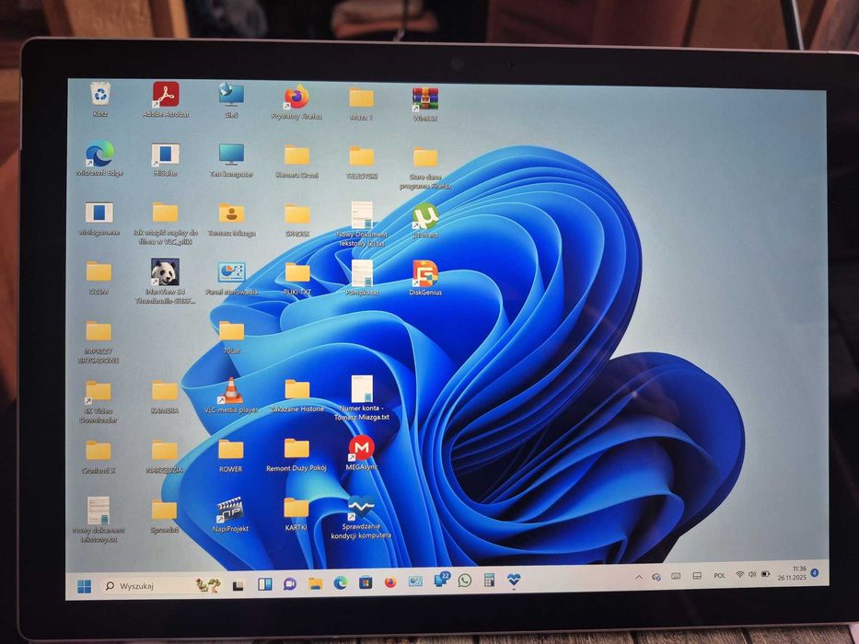Viewport: 859px width, 644px height.
Task: Select the Ten komputer desktop icon
Action: pos(231,160)
